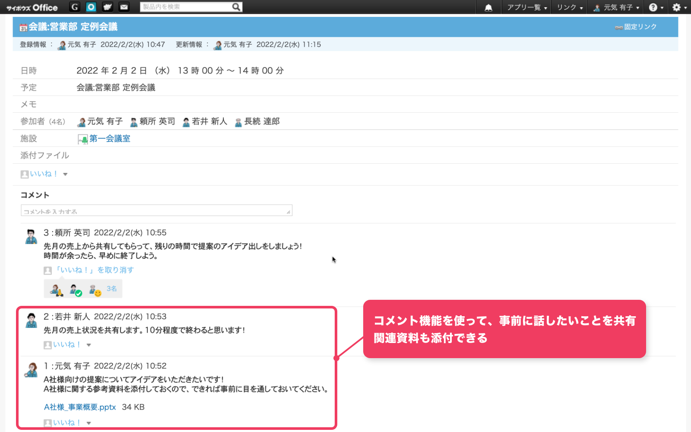Click the bird icon in the header
Screen dimensions: 691x432
(x=108, y=7)
